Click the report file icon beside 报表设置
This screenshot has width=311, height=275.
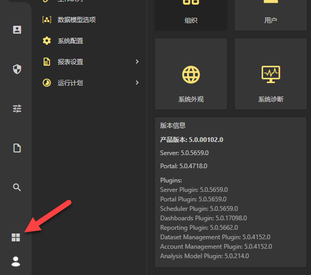47,62
